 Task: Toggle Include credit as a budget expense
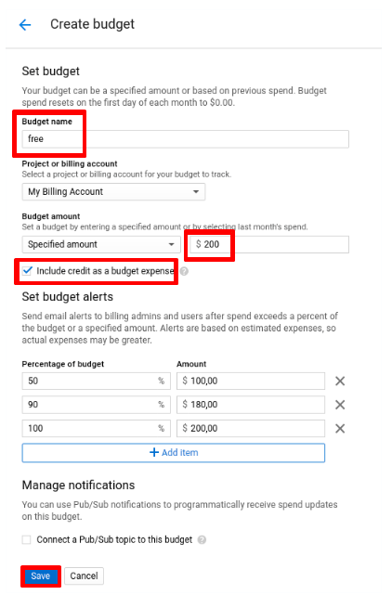pyautogui.click(x=27, y=271)
